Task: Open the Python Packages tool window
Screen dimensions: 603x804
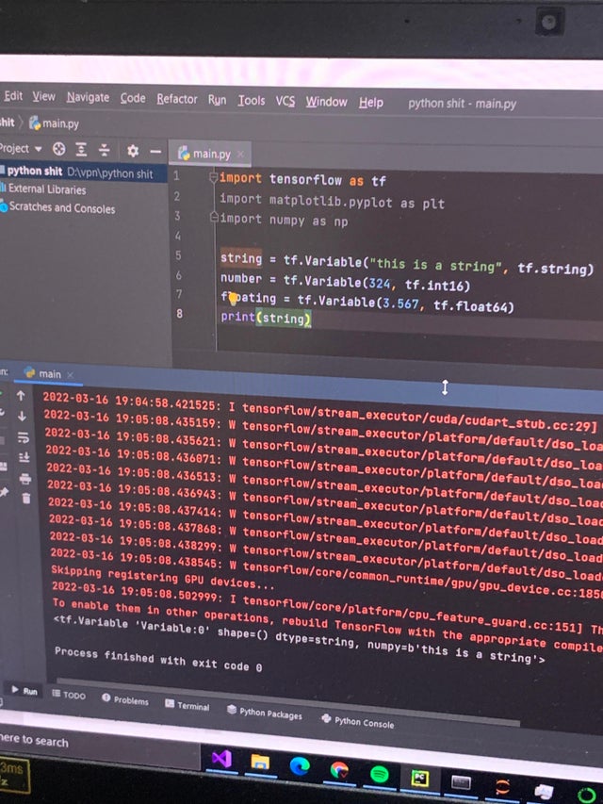Action: [265, 712]
